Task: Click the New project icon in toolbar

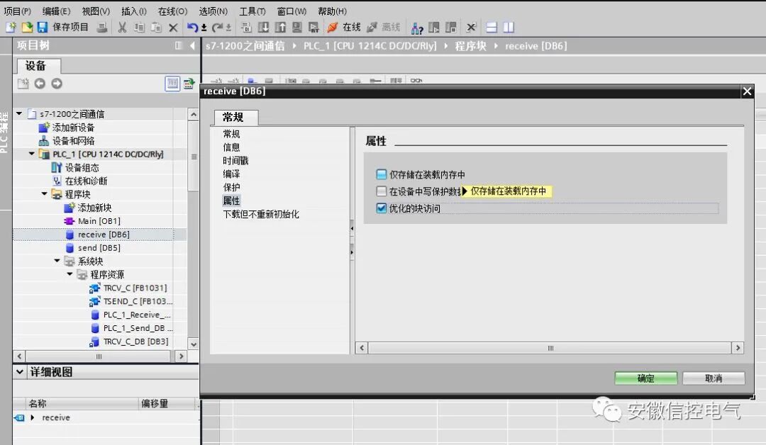Action: (x=11, y=28)
